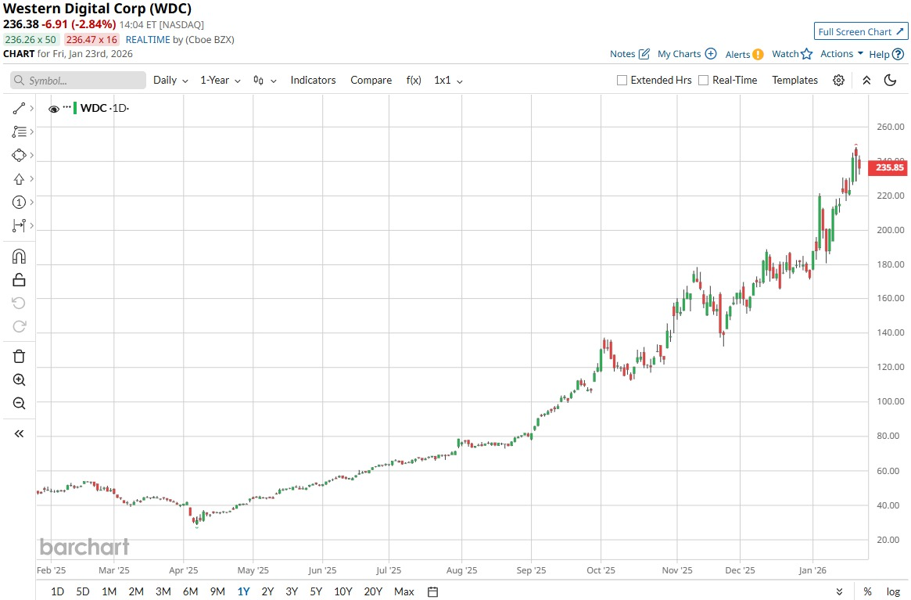Select the trend line drawing tool

[19, 108]
